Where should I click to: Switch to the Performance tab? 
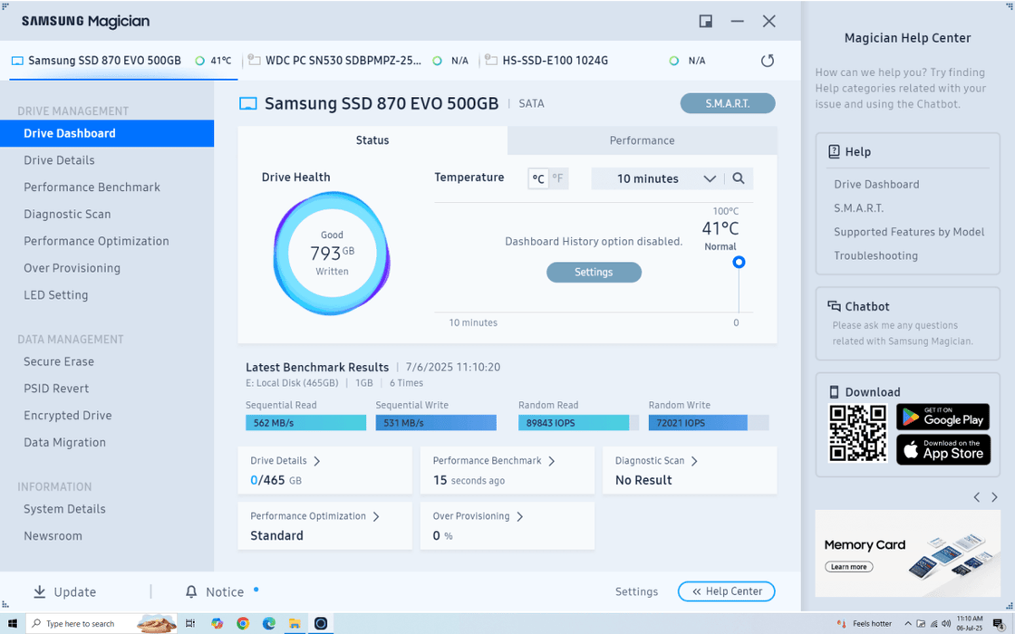point(642,140)
